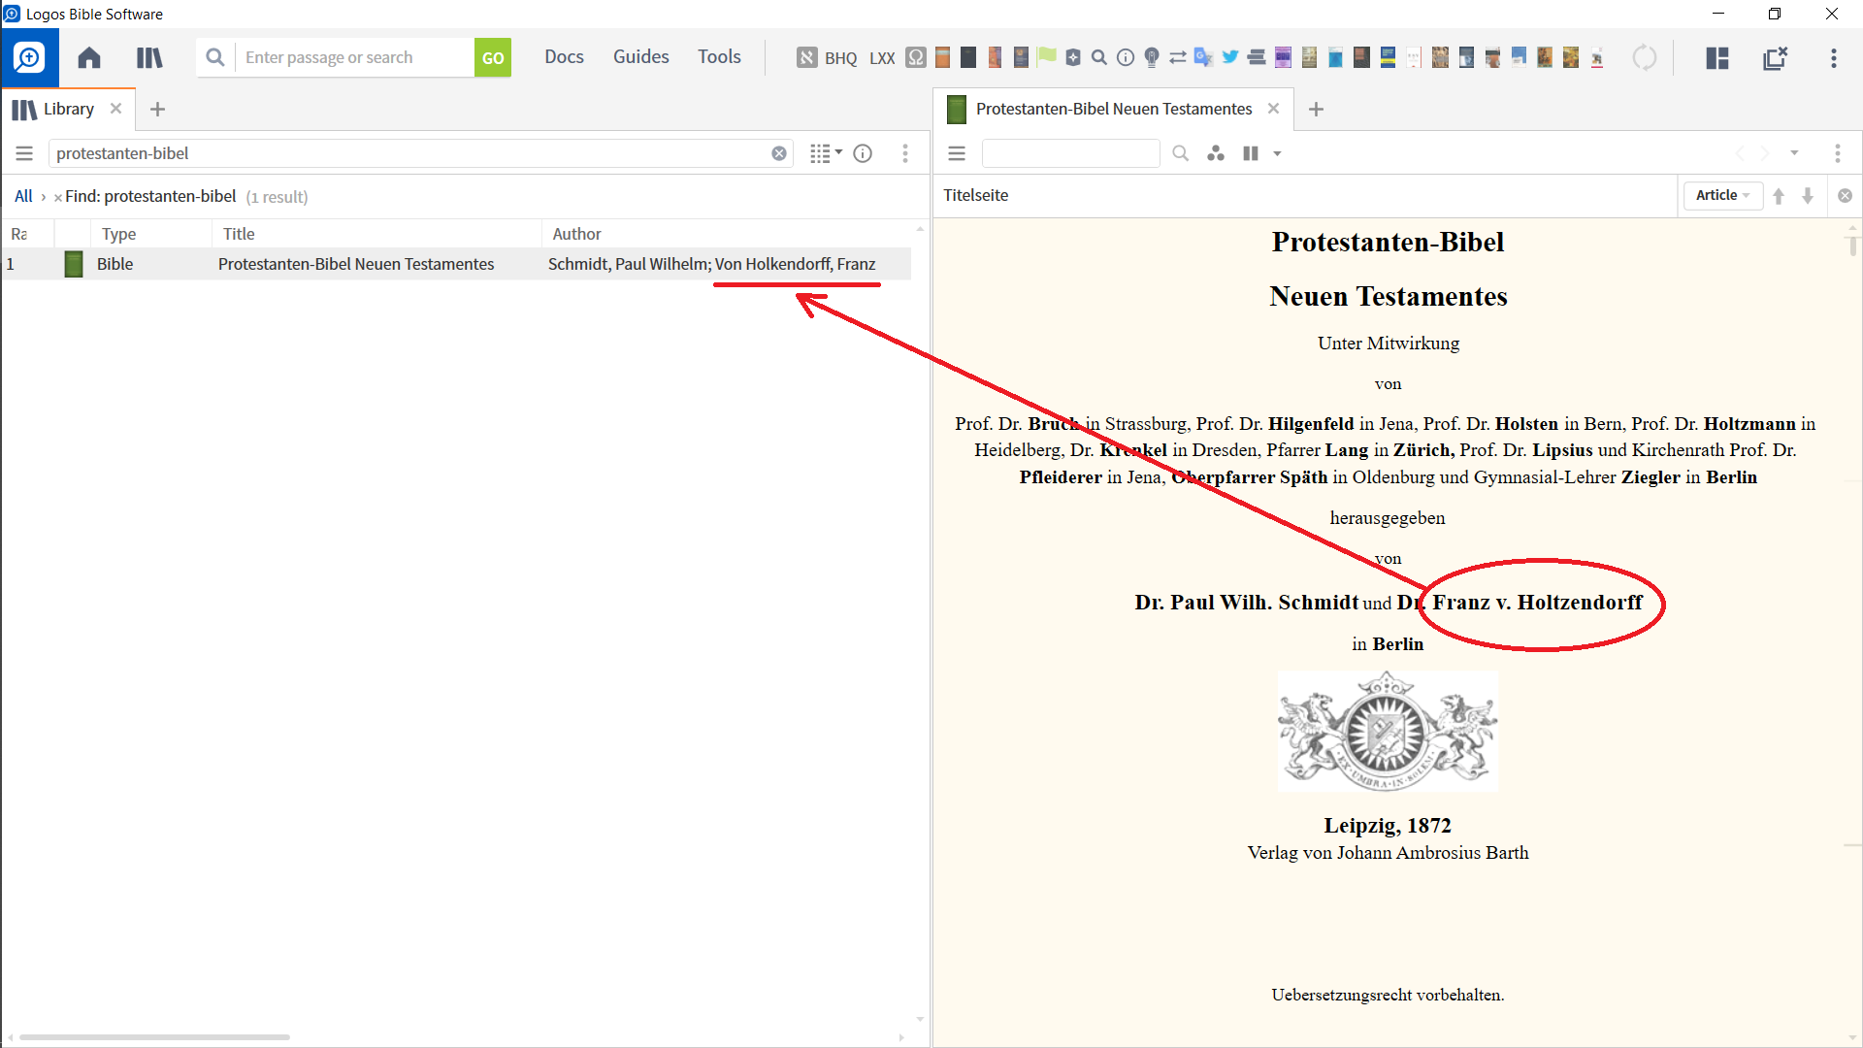Screen dimensions: 1863x1048
Task: Open the Library panel hamburger menu
Action: point(24,153)
